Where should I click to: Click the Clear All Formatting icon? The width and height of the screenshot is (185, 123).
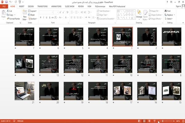[67, 12]
